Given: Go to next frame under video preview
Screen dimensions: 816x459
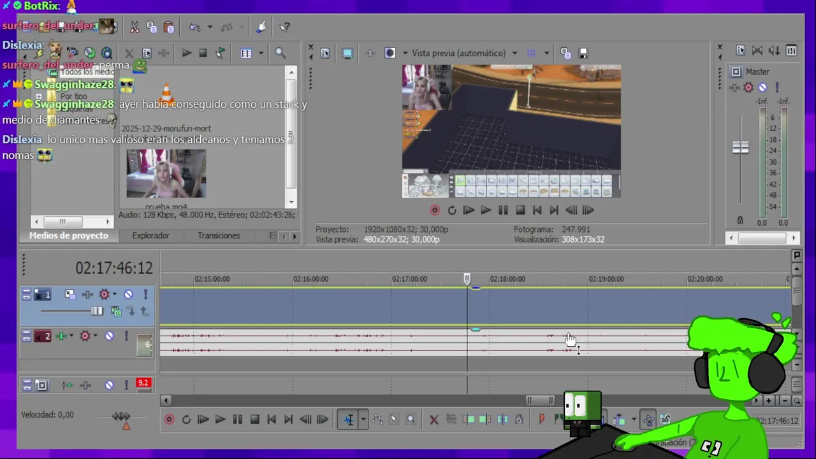Looking at the screenshot, I should tap(588, 210).
